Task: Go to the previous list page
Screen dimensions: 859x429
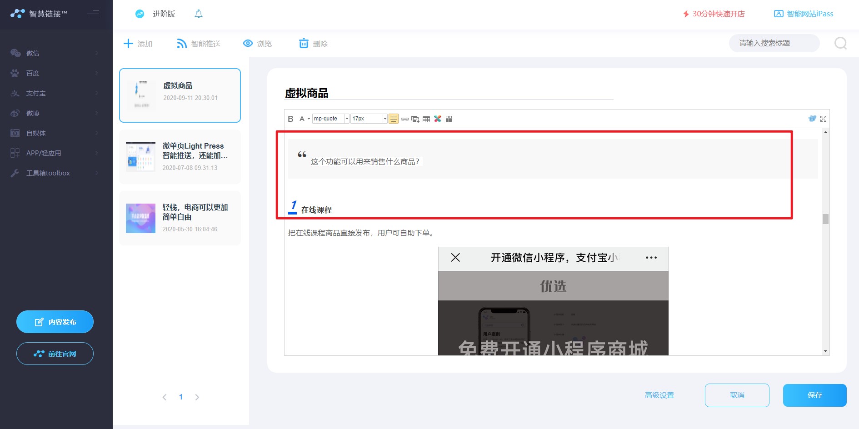Action: (x=165, y=397)
